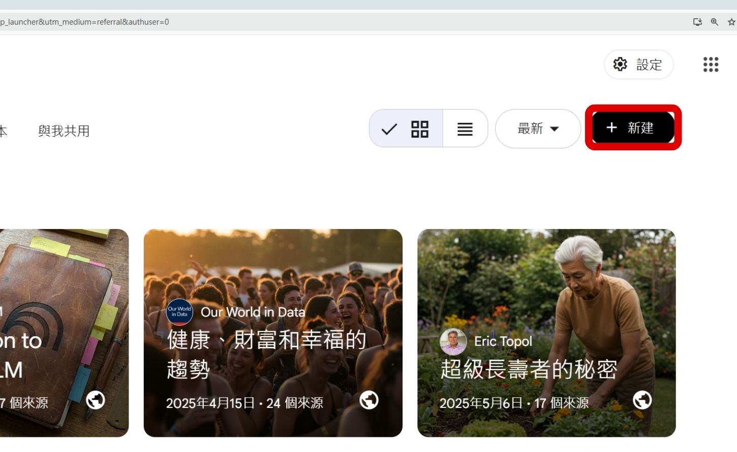
Task: Click the globe icon on the leftmost notebook card
Action: (x=95, y=400)
